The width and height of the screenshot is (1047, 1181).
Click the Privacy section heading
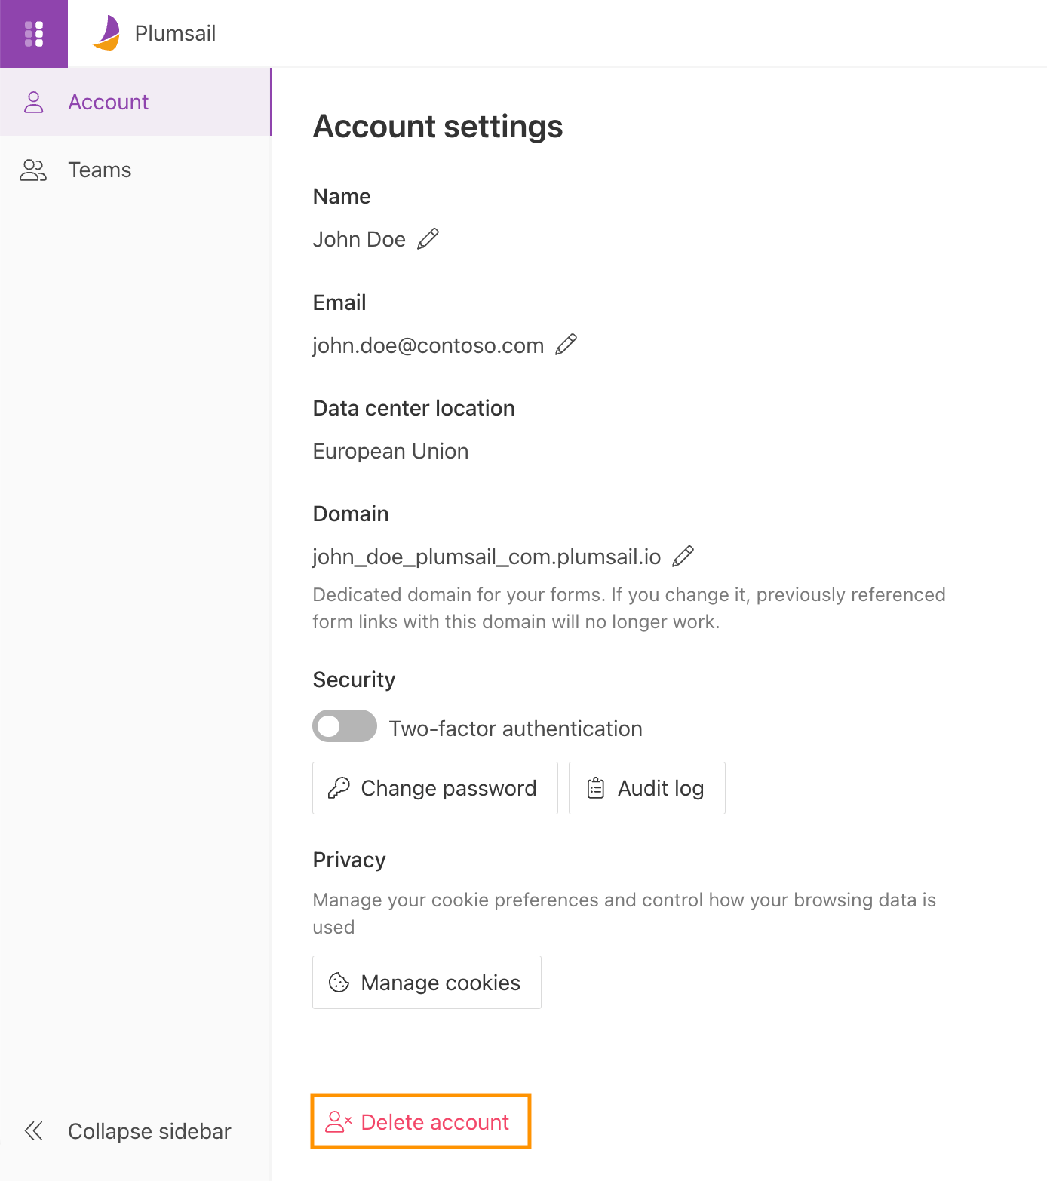pos(349,860)
